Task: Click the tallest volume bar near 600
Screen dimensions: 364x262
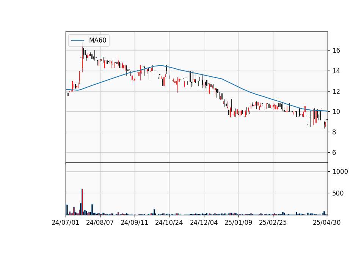Action: (82, 202)
